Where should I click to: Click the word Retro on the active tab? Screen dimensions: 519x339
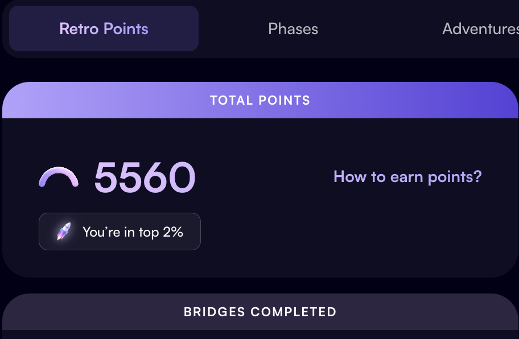(79, 29)
